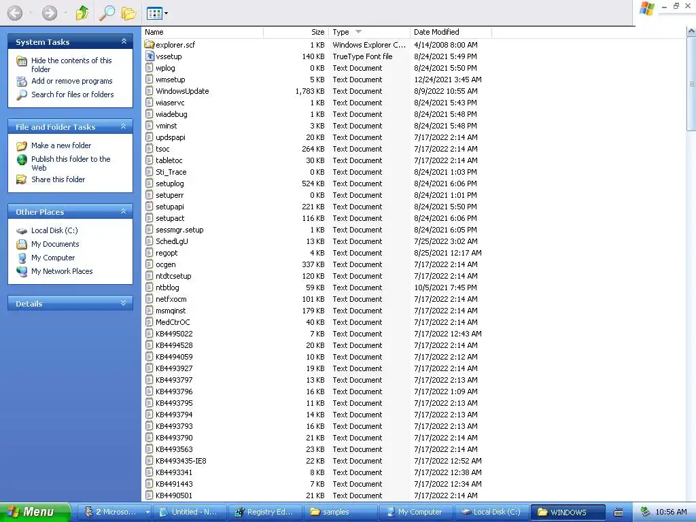Select the ntbtlog file icon
The height and width of the screenshot is (522, 696).
[x=150, y=288]
